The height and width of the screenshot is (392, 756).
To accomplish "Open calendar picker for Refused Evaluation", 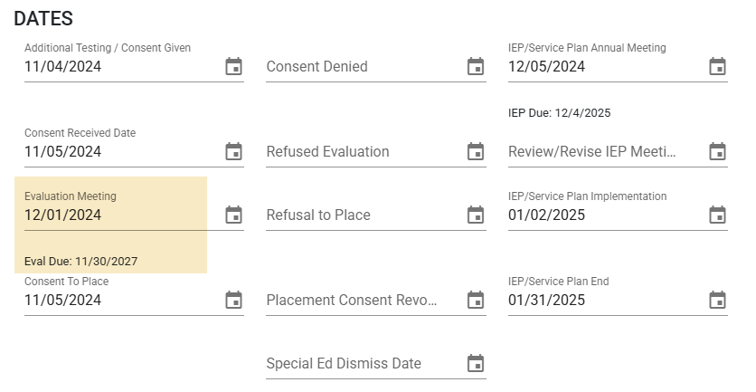I will pyautogui.click(x=476, y=151).
